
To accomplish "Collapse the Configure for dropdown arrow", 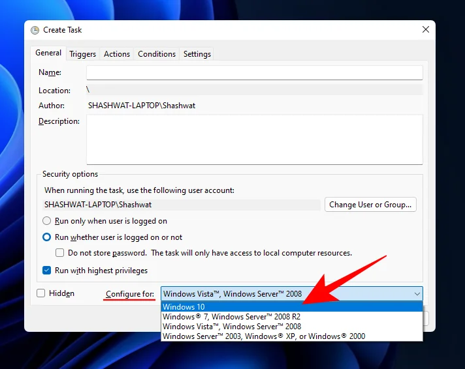I will [x=417, y=294].
